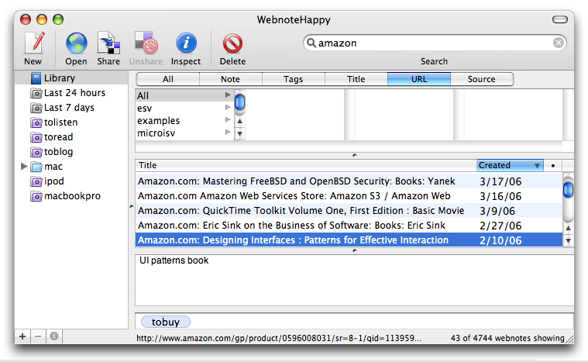
Task: Expand the mac folder disclosure triangle
Action: click(24, 167)
